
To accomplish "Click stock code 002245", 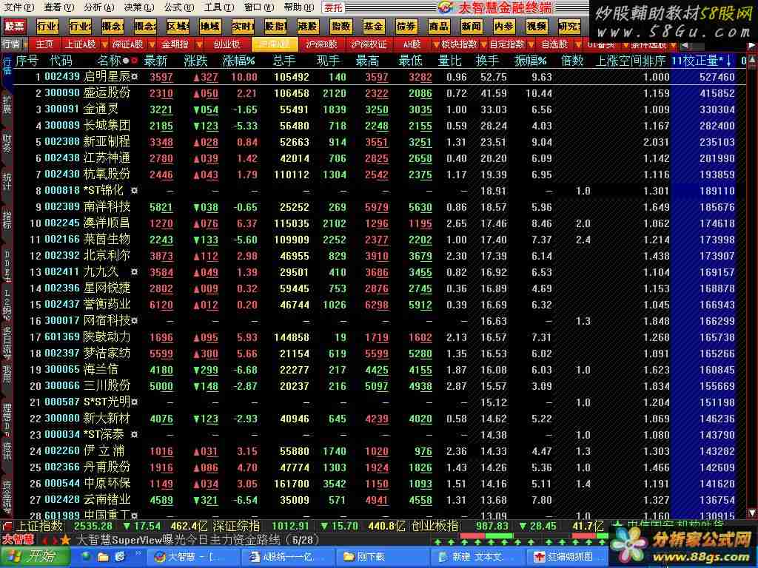I will pyautogui.click(x=62, y=223).
